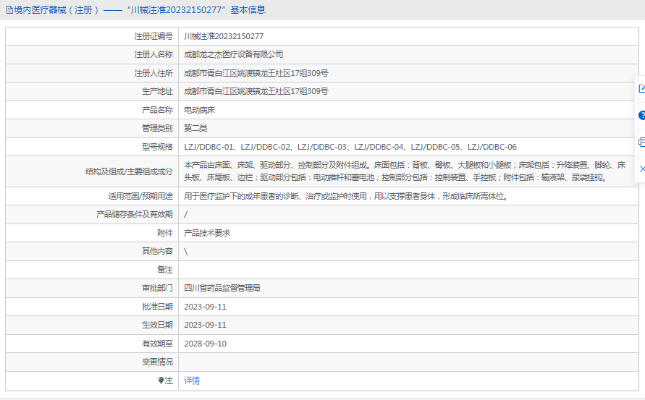Click the intended use text starting 用于医疗监护下

click(345, 196)
